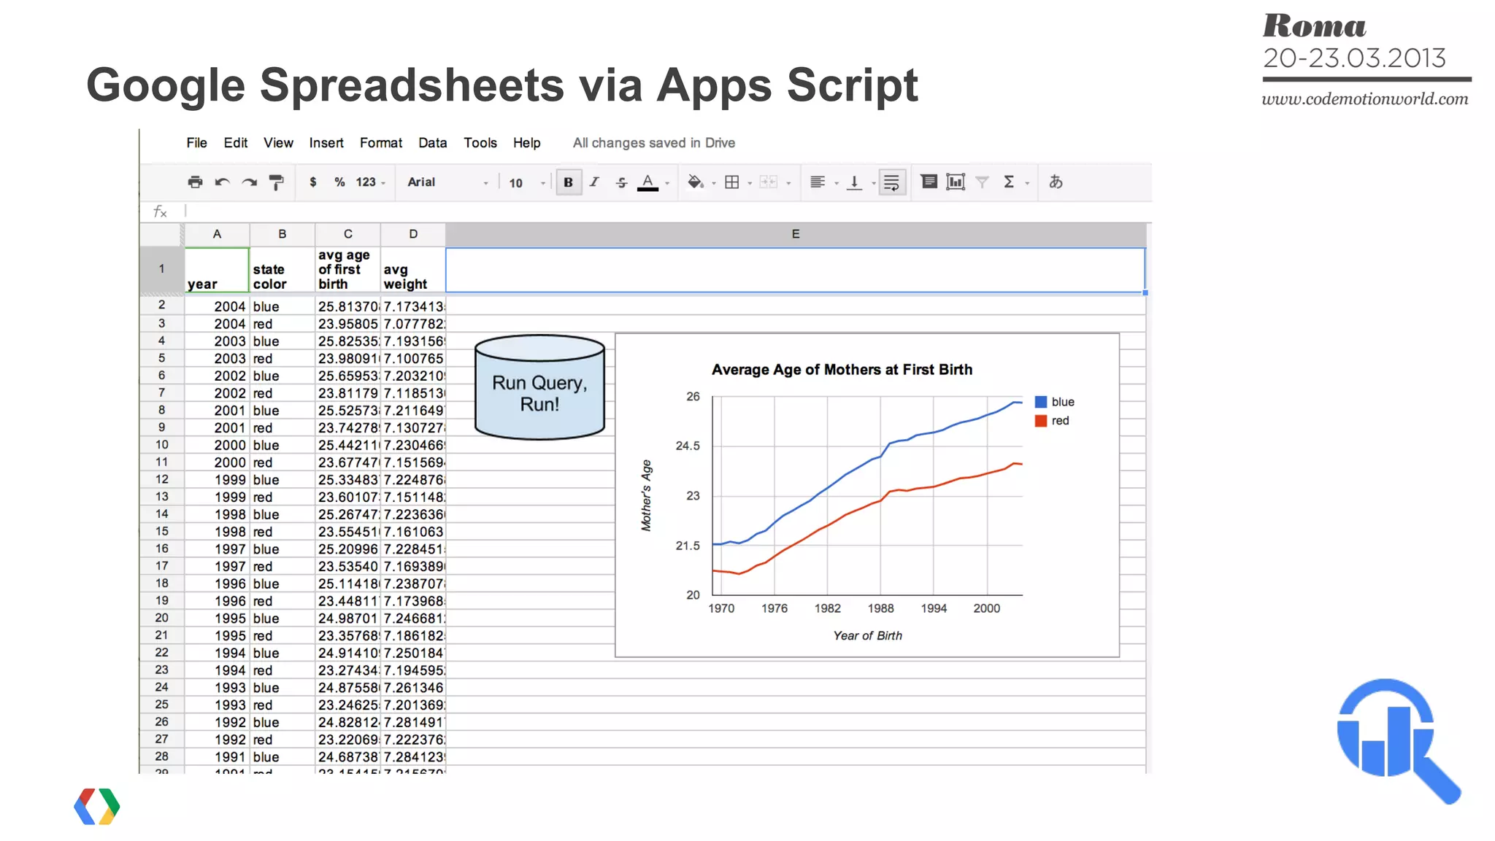This screenshot has height=841, width=1495.
Task: Open the Help menu
Action: (526, 143)
